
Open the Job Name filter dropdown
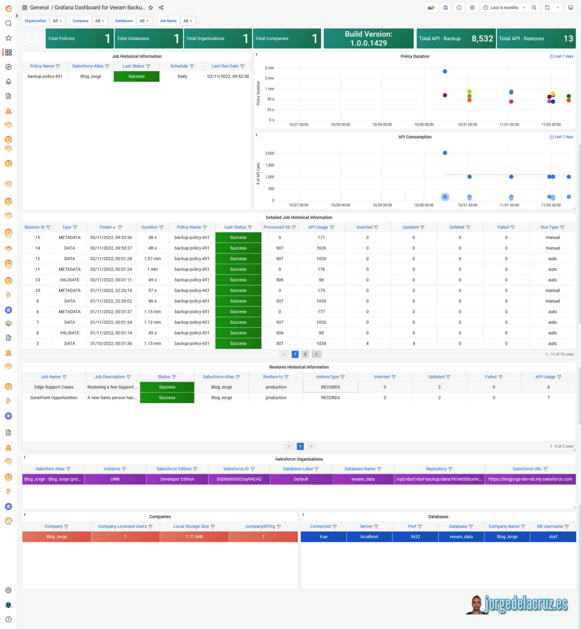click(x=188, y=20)
